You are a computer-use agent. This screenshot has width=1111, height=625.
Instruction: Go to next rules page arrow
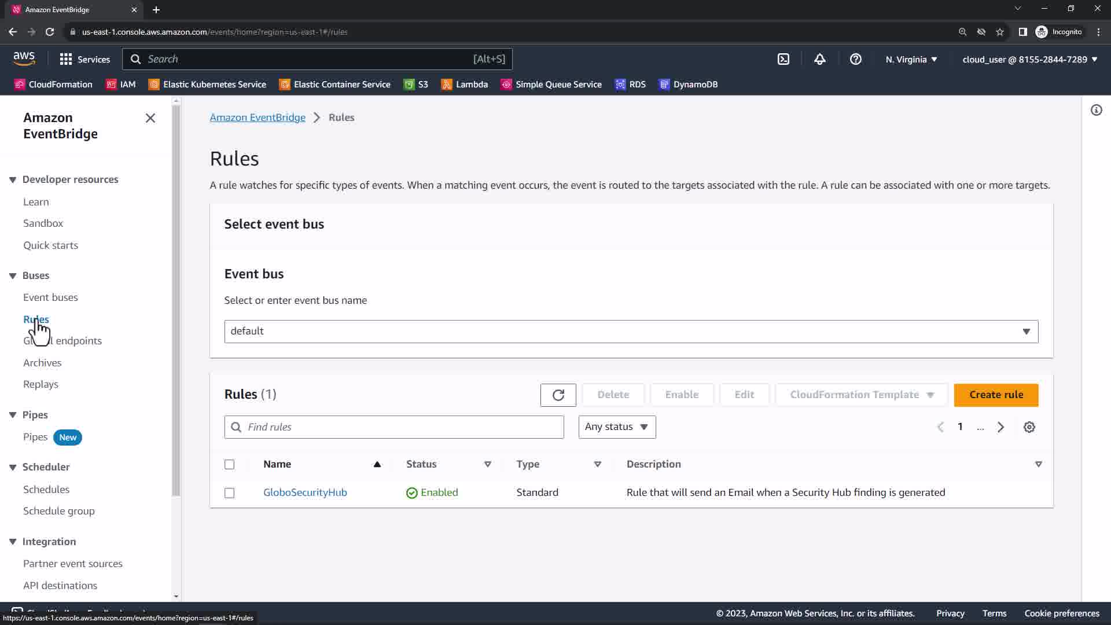click(x=1000, y=427)
